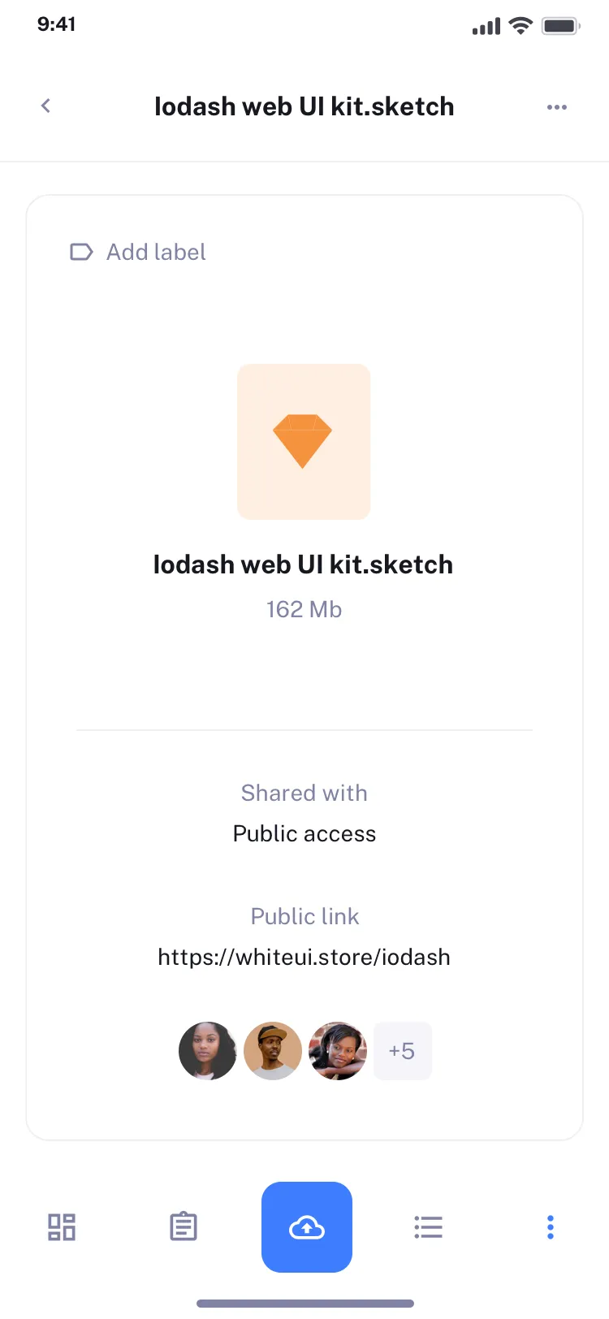This screenshot has height=1319, width=609.
Task: Open the bottom-right vertical dots menu
Action: tap(550, 1226)
